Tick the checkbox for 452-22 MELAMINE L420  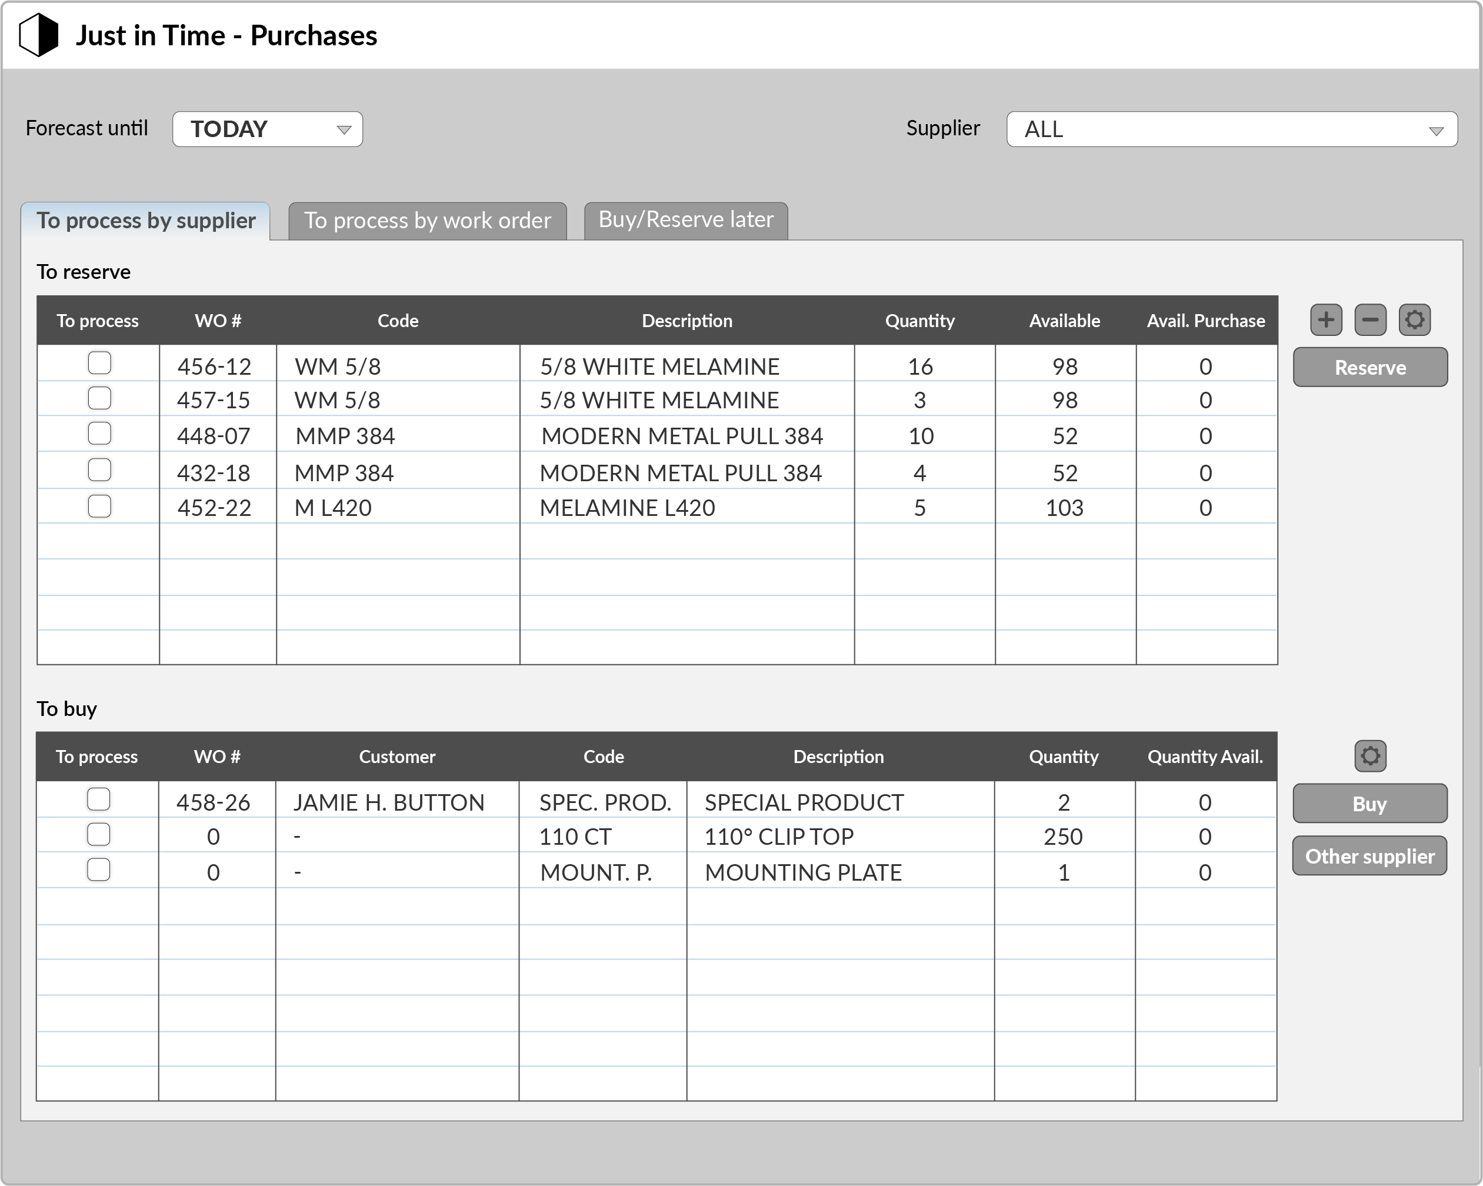100,507
